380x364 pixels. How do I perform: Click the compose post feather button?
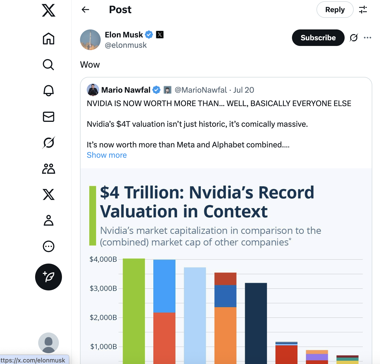tap(49, 277)
